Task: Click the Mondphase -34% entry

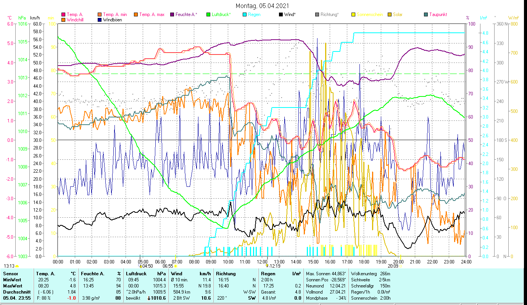Action: click(x=326, y=298)
